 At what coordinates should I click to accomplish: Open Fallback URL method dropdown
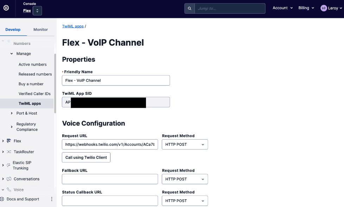pos(185,179)
